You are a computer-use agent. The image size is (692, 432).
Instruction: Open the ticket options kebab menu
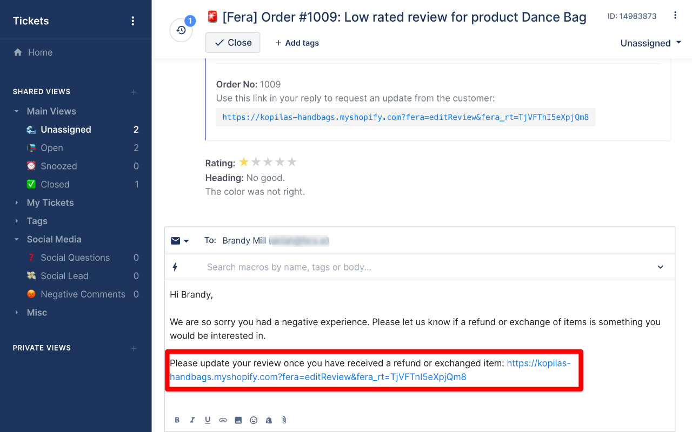coord(675,16)
